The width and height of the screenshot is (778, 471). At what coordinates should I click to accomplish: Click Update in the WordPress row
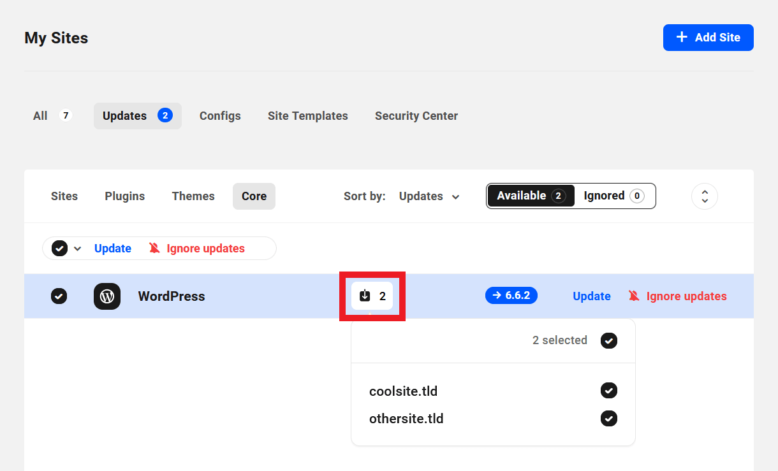pyautogui.click(x=592, y=296)
